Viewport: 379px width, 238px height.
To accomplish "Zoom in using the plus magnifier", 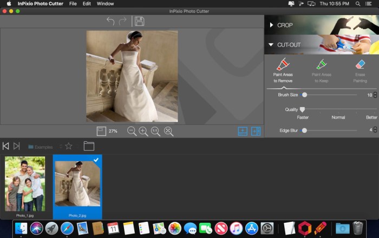I will (x=143, y=131).
